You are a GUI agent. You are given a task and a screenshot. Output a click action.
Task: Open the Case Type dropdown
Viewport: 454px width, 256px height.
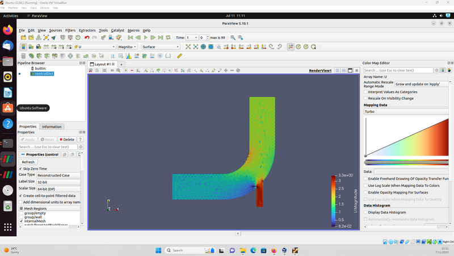click(58, 175)
